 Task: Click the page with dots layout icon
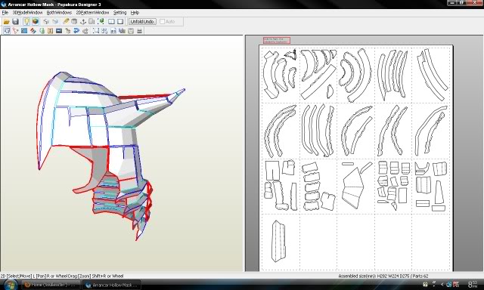pos(113,31)
